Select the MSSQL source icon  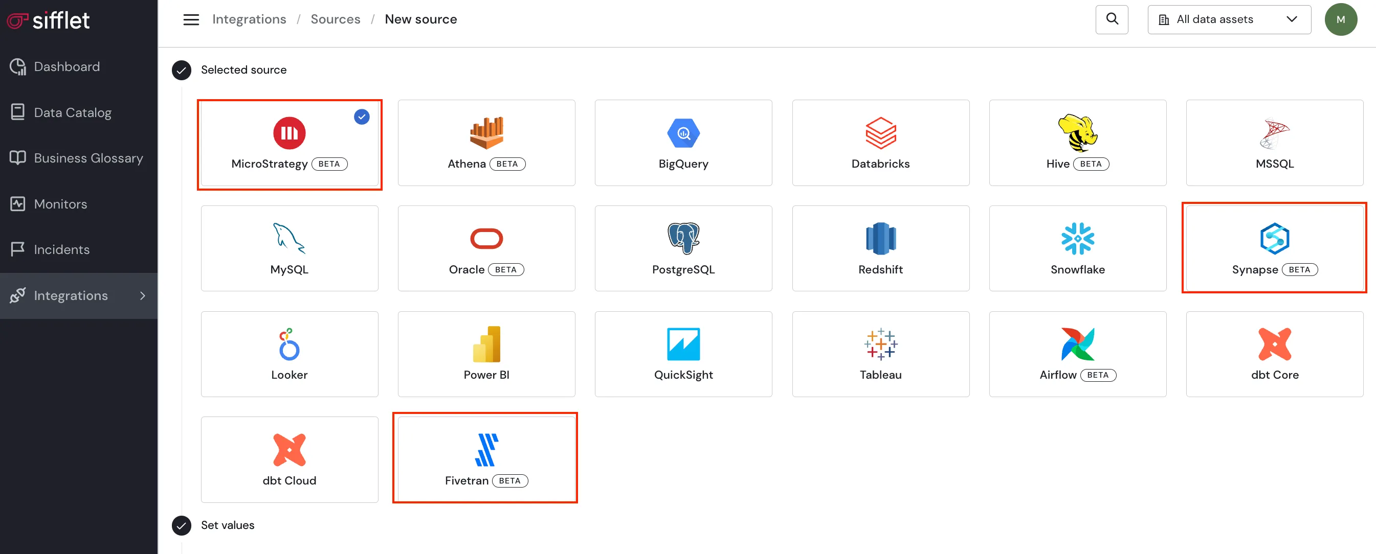(x=1275, y=133)
